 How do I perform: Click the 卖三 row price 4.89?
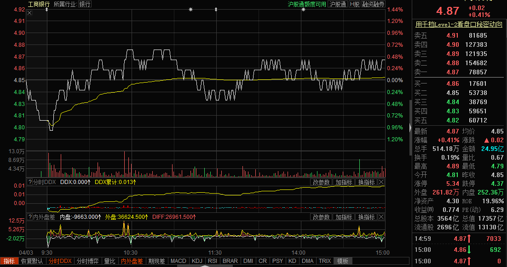[453, 54]
